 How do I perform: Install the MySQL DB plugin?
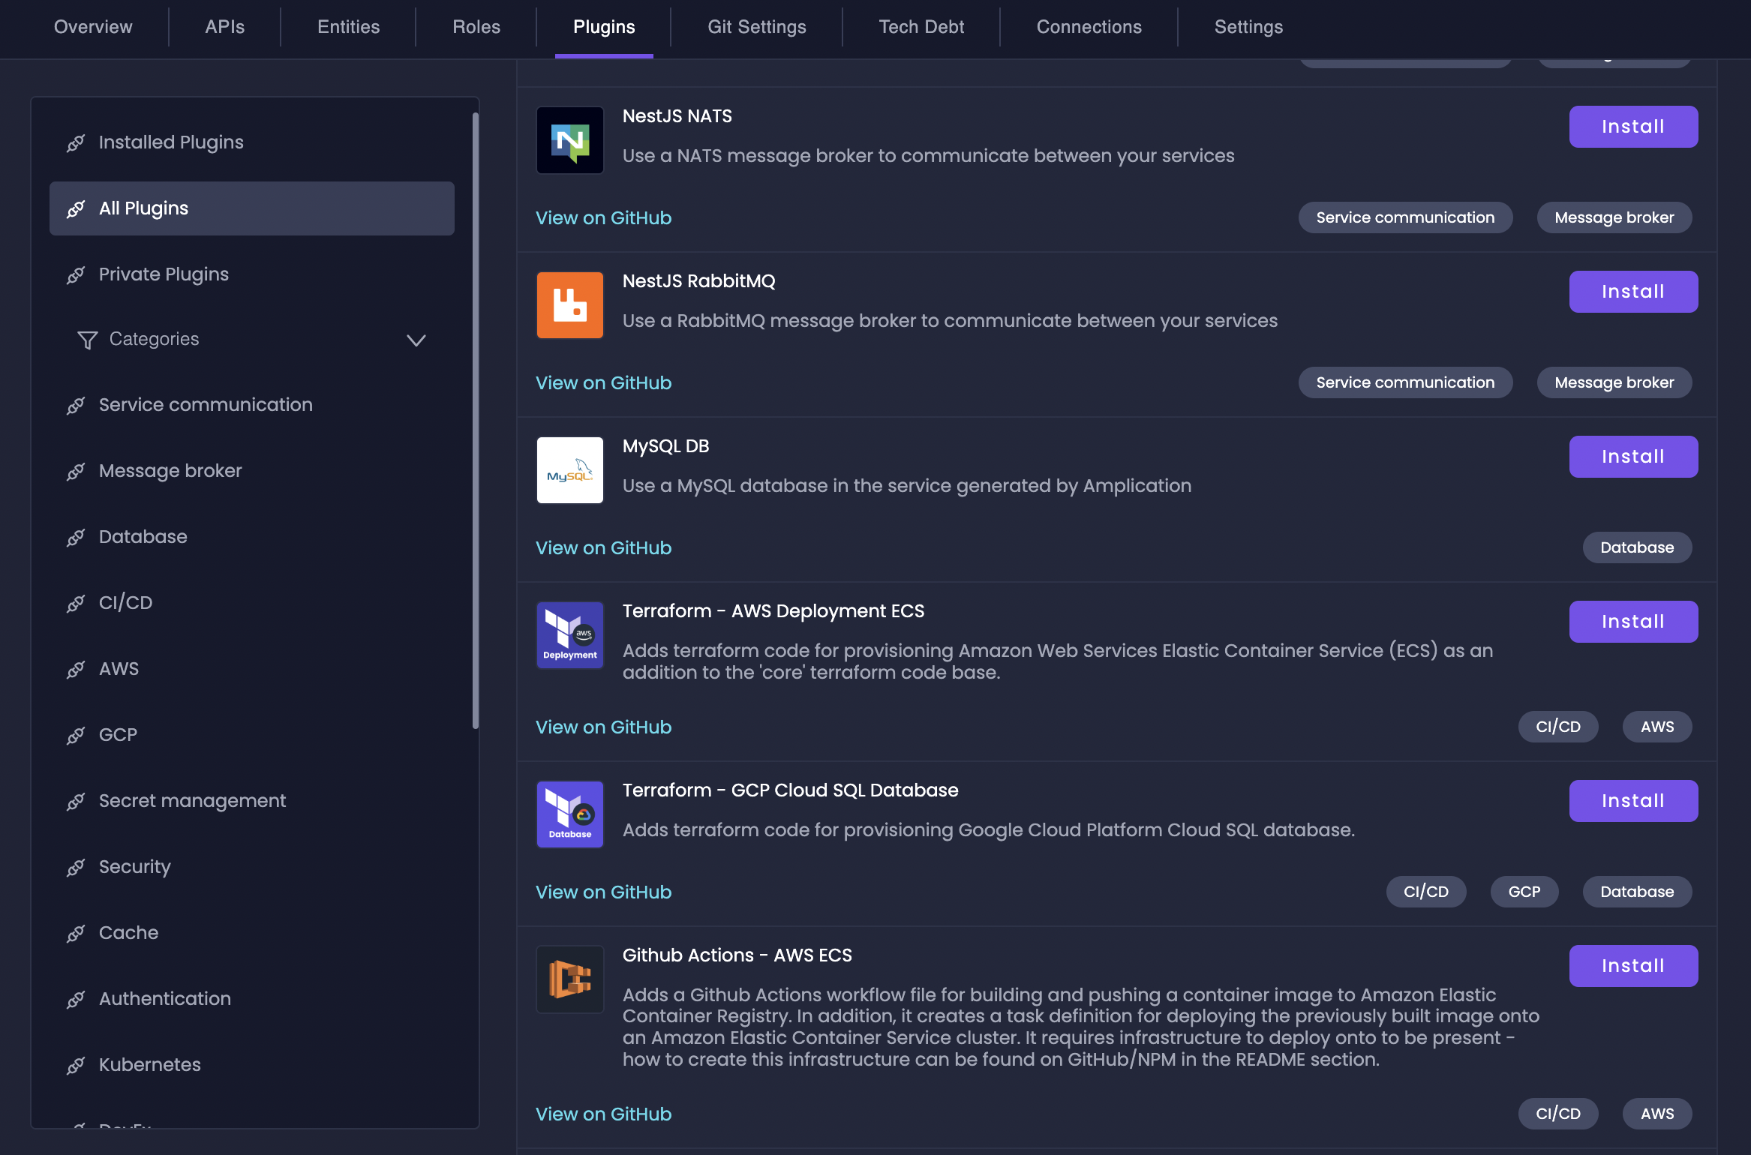click(1632, 457)
